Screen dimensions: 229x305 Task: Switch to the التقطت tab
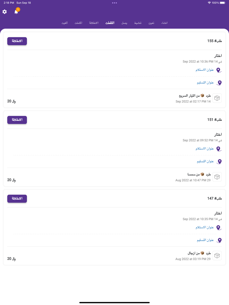(110, 23)
